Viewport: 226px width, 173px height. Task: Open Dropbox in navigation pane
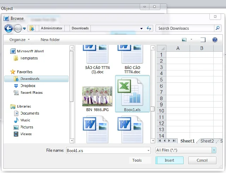pyautogui.click(x=24, y=86)
